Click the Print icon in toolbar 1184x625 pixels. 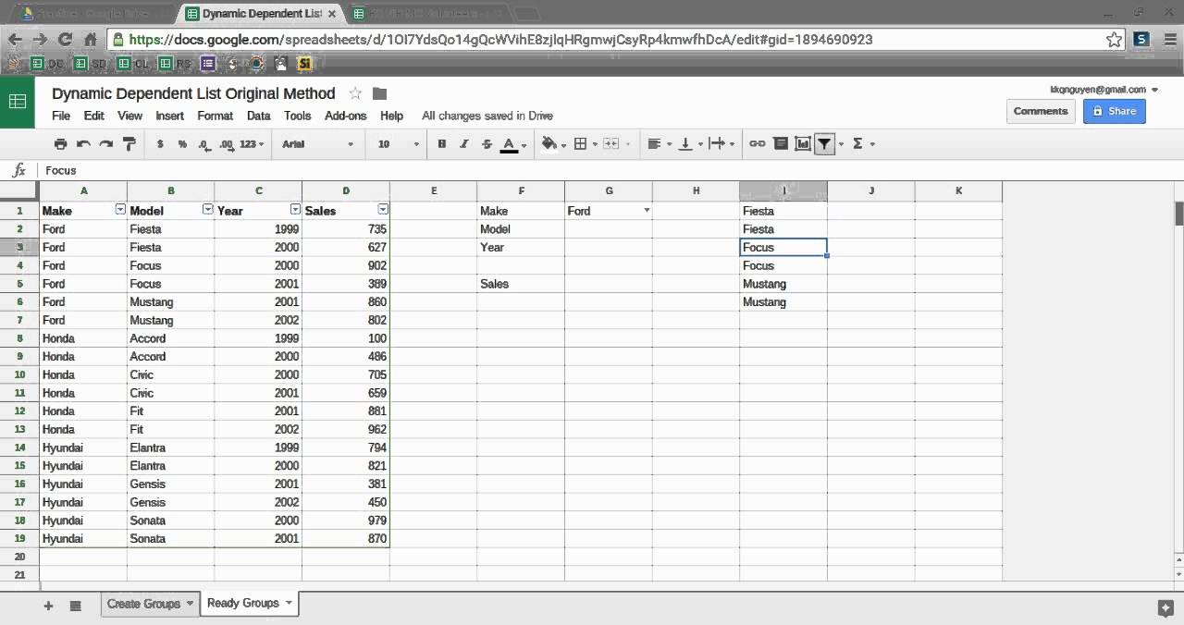tap(61, 143)
